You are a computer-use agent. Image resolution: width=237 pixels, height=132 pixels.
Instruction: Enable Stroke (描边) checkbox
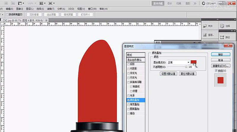[129, 114]
